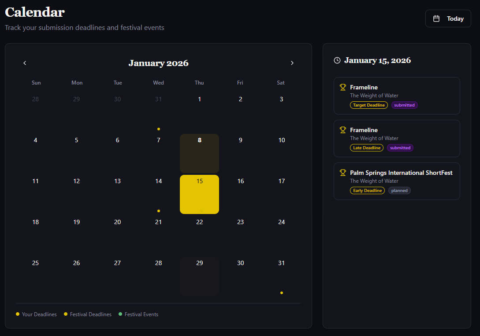Select January 29 on the calendar
480x336 pixels.
199,277
